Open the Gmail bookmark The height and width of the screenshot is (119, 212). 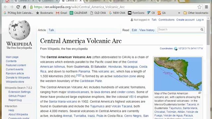[x=62, y=13]
